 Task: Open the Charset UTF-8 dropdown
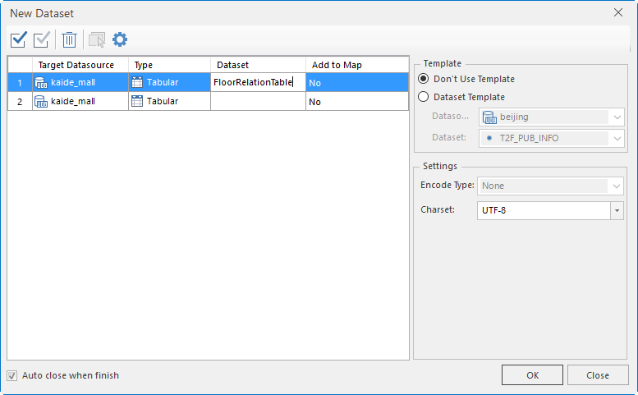616,210
